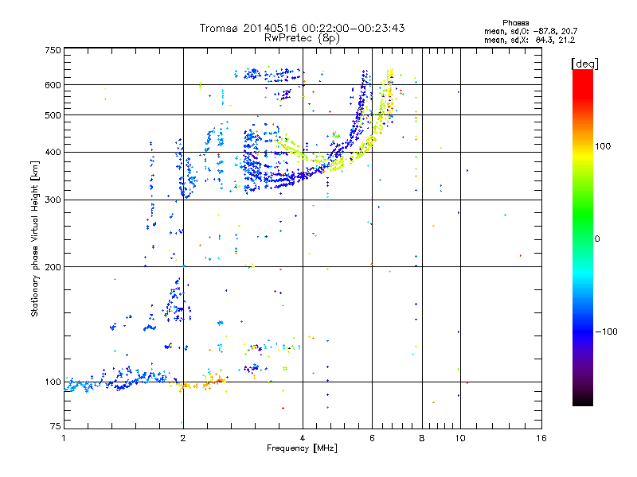This screenshot has height=477, width=637.
Task: Click the '8' frequency axis tick label
Action: (x=422, y=438)
